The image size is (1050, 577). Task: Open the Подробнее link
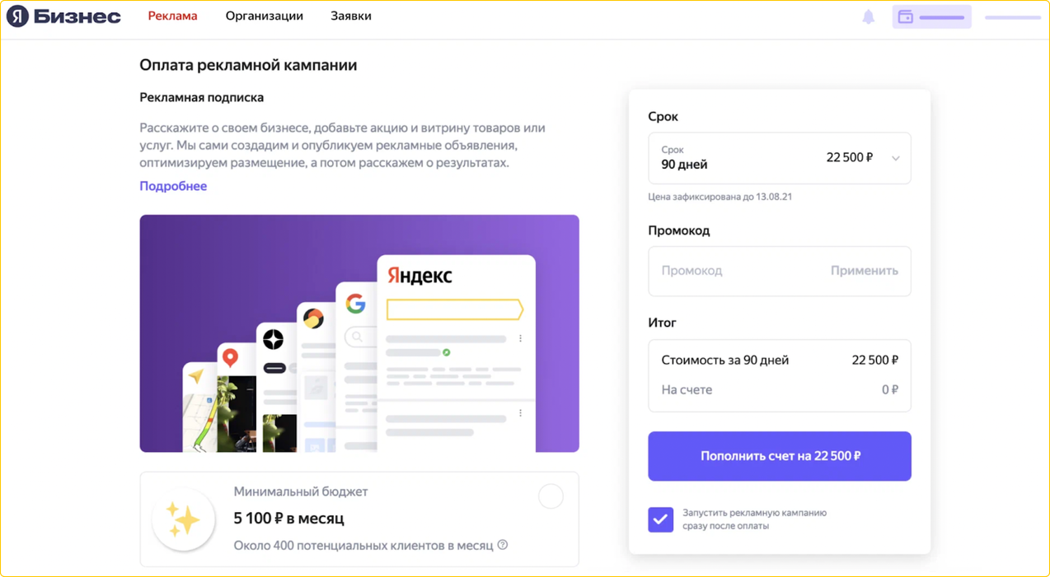click(x=173, y=186)
